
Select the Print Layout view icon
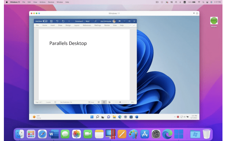click(104, 102)
